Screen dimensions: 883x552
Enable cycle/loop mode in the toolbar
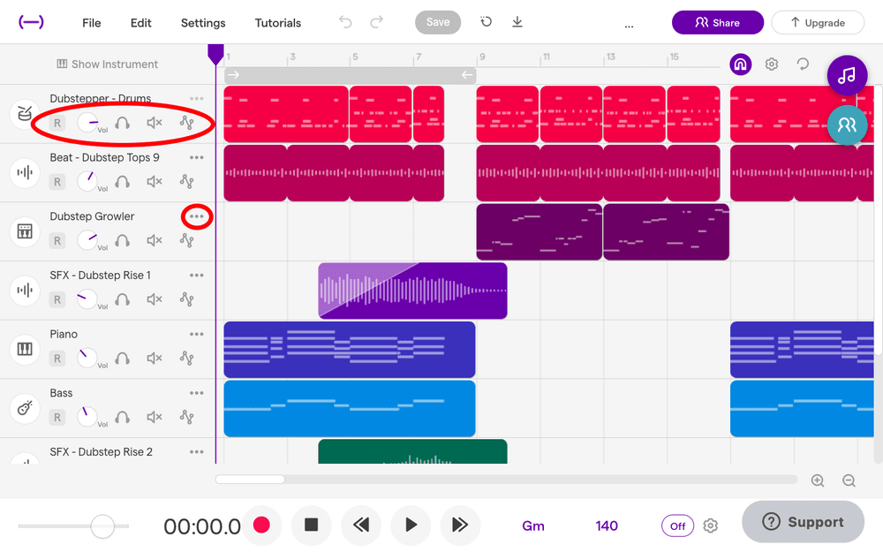(x=802, y=64)
